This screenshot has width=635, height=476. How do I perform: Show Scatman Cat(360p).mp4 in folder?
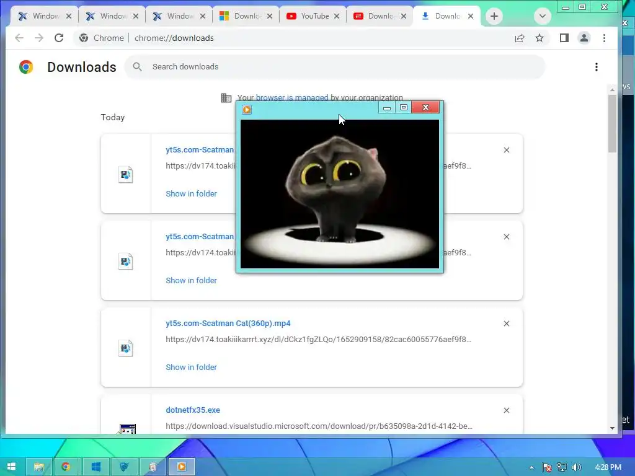click(x=191, y=367)
